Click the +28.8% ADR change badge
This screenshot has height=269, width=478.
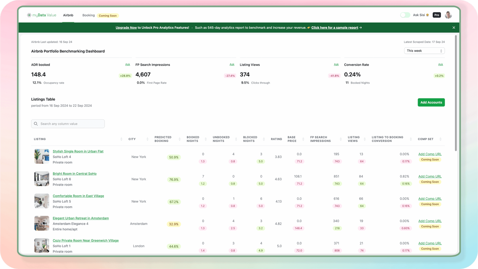click(125, 76)
